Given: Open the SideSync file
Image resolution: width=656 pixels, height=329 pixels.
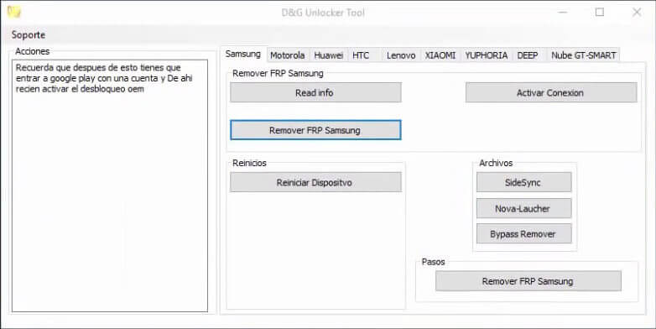Looking at the screenshot, I should [x=523, y=182].
